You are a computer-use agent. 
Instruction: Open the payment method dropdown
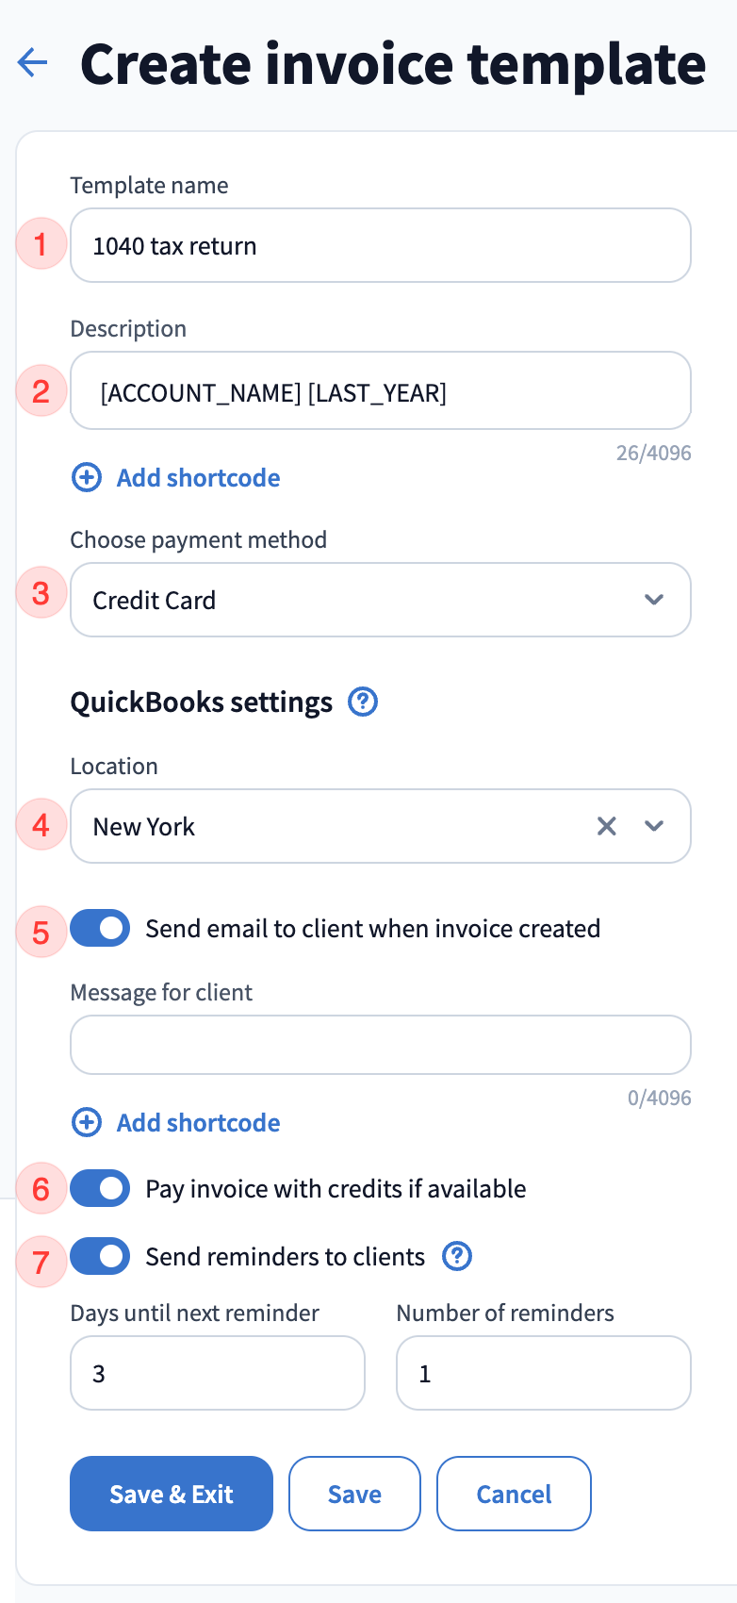380,600
